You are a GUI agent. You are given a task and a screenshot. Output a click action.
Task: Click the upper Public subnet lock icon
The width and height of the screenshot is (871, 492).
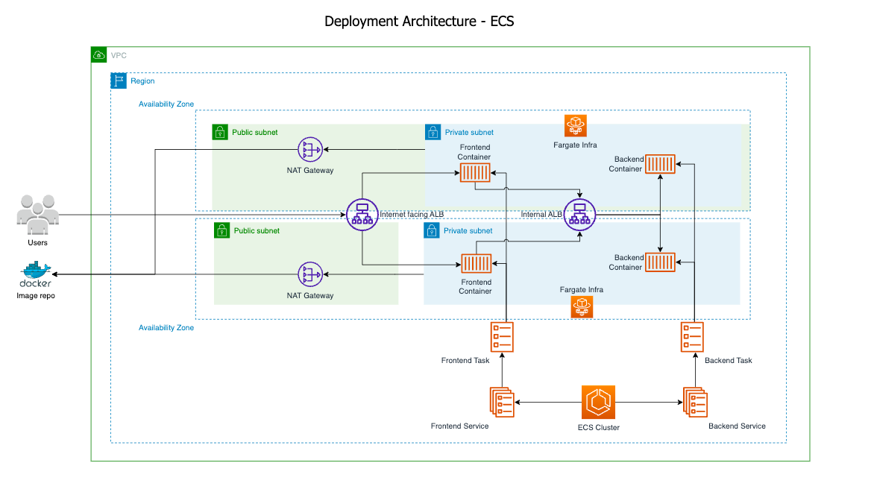pos(220,131)
